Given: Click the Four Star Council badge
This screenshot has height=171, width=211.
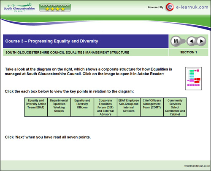Looking at the screenshot, I should click(x=55, y=8).
